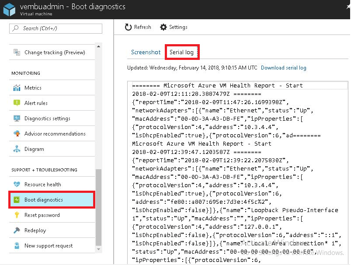Click the MONITORING section header
Viewport: 358px width, 265px height.
[26, 73]
